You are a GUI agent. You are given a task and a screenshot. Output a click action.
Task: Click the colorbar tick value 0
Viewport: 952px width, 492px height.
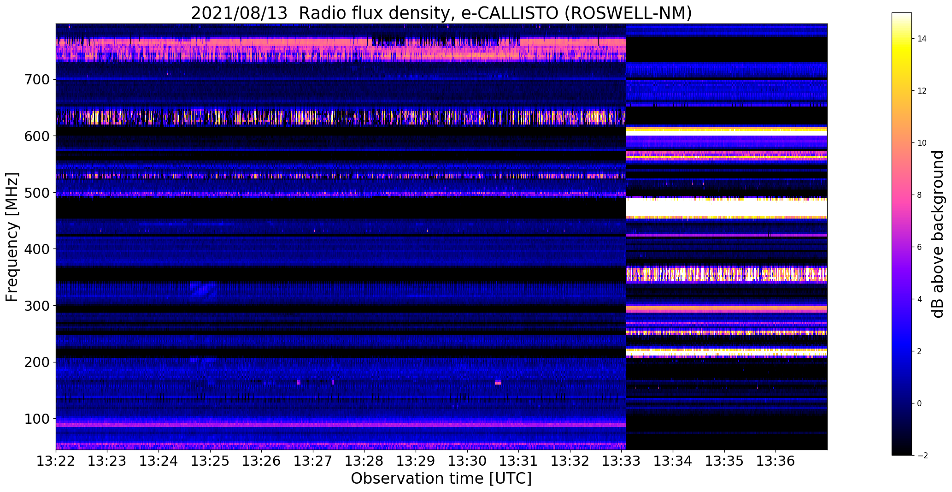tap(920, 403)
